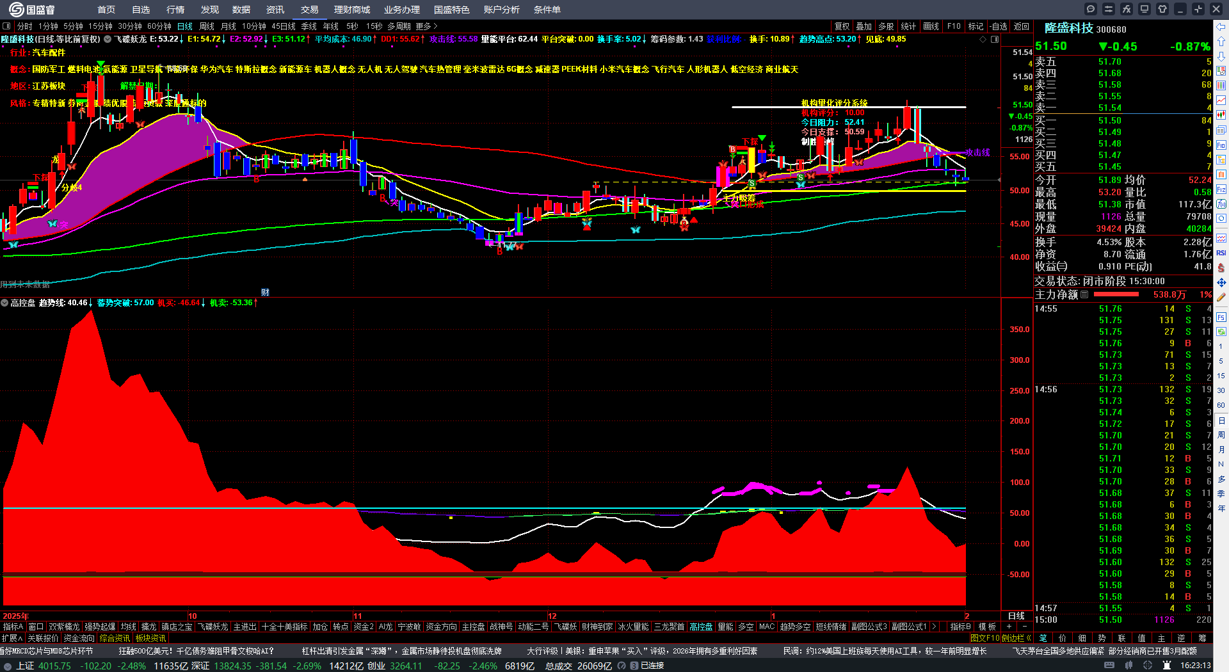The image size is (1229, 672).
Task: Open the 图文F10 link
Action: pyautogui.click(x=984, y=638)
